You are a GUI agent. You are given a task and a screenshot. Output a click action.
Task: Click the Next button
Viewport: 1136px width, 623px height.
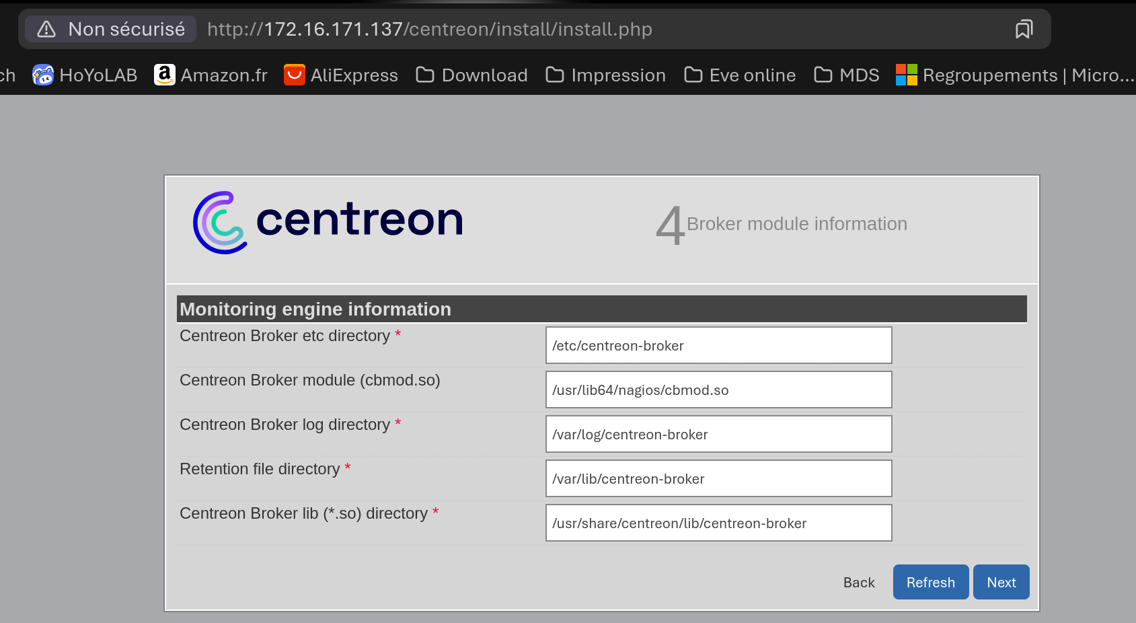click(x=1001, y=582)
